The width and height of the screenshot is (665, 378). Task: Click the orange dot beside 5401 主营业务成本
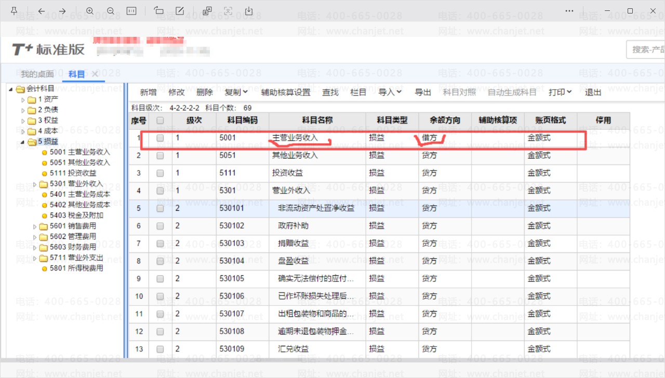coord(45,195)
